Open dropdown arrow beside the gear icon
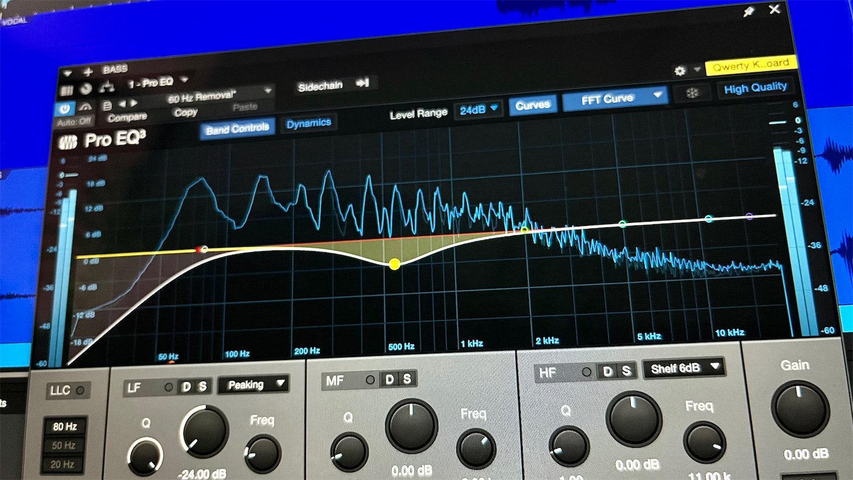853x480 pixels. (x=696, y=69)
